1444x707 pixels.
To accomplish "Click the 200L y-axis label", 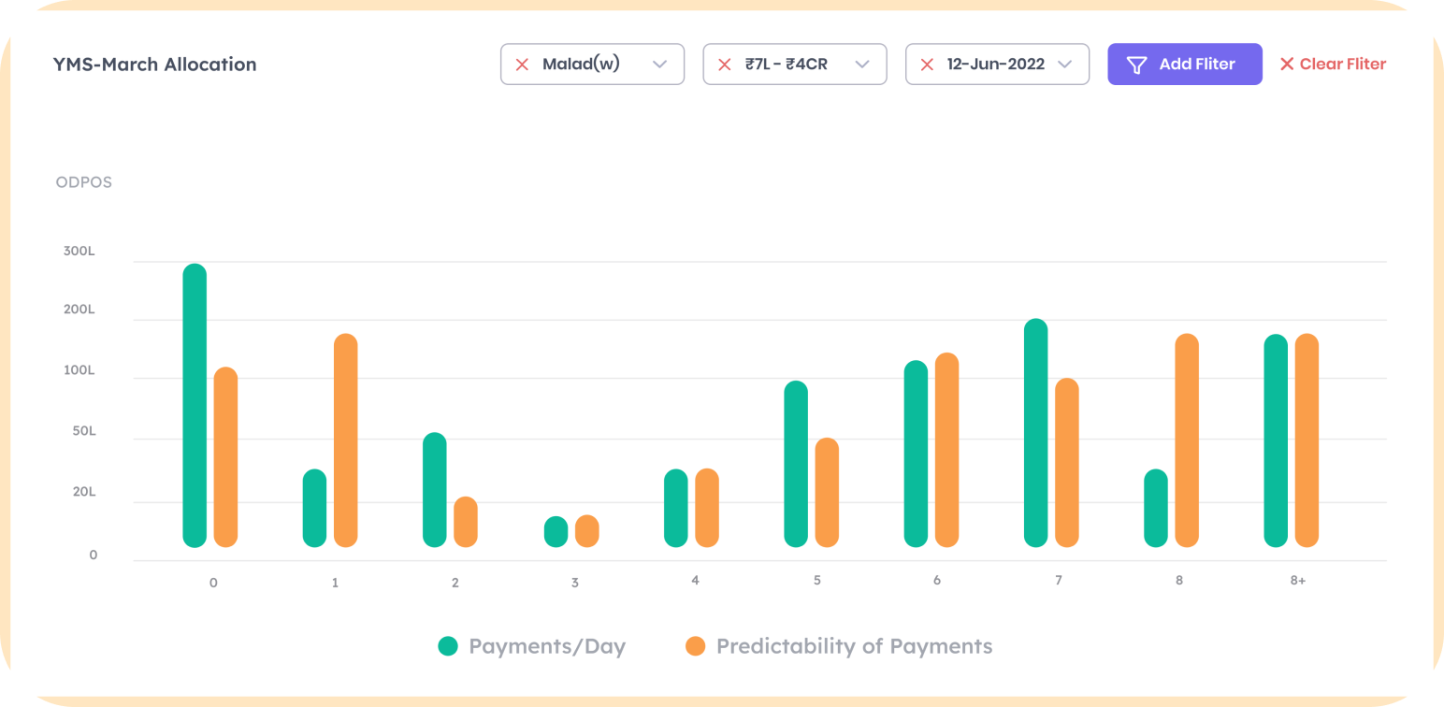I will point(79,310).
